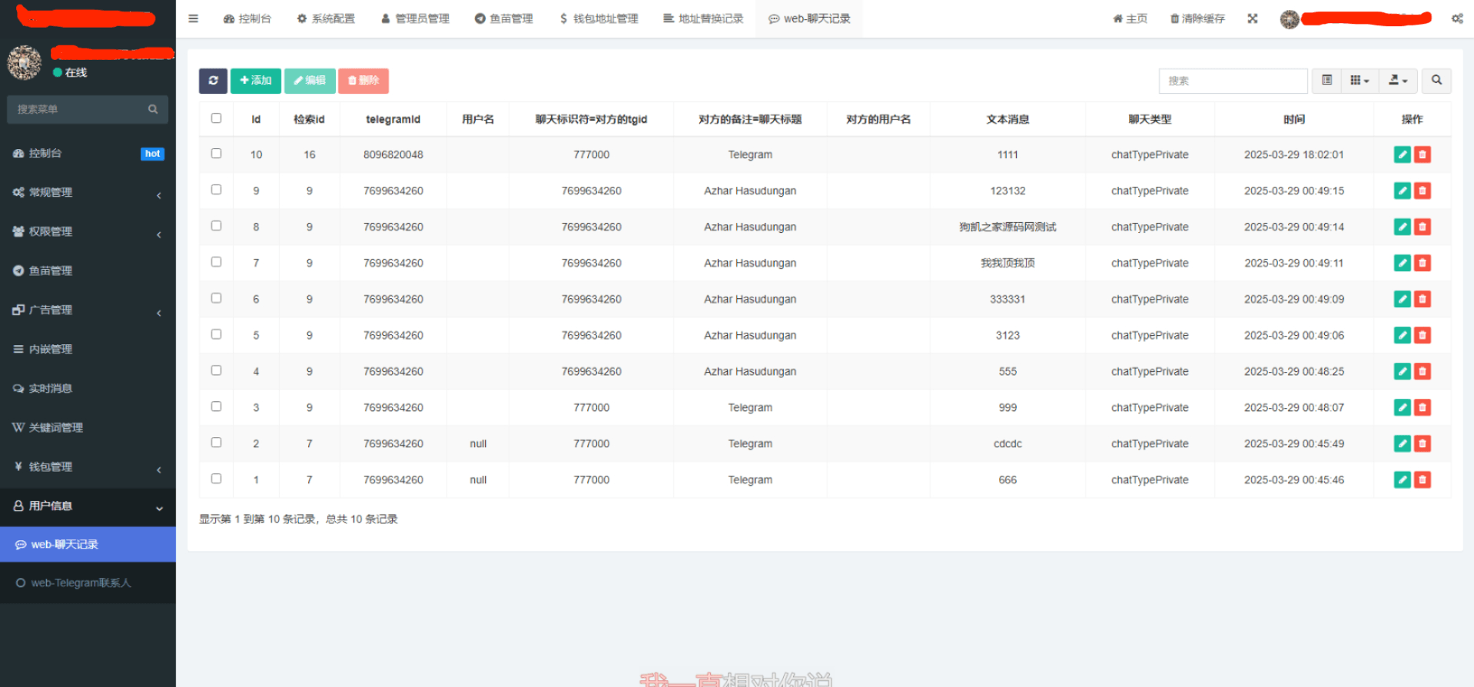This screenshot has height=687, width=1474.
Task: Switch to 地址替换记录 tab
Action: pyautogui.click(x=703, y=18)
